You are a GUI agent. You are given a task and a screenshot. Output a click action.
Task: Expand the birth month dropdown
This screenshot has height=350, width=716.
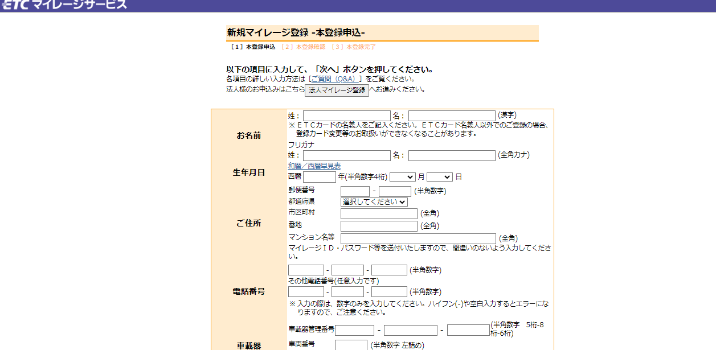pos(403,177)
